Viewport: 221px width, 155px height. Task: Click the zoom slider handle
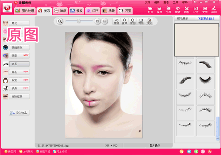79,21
